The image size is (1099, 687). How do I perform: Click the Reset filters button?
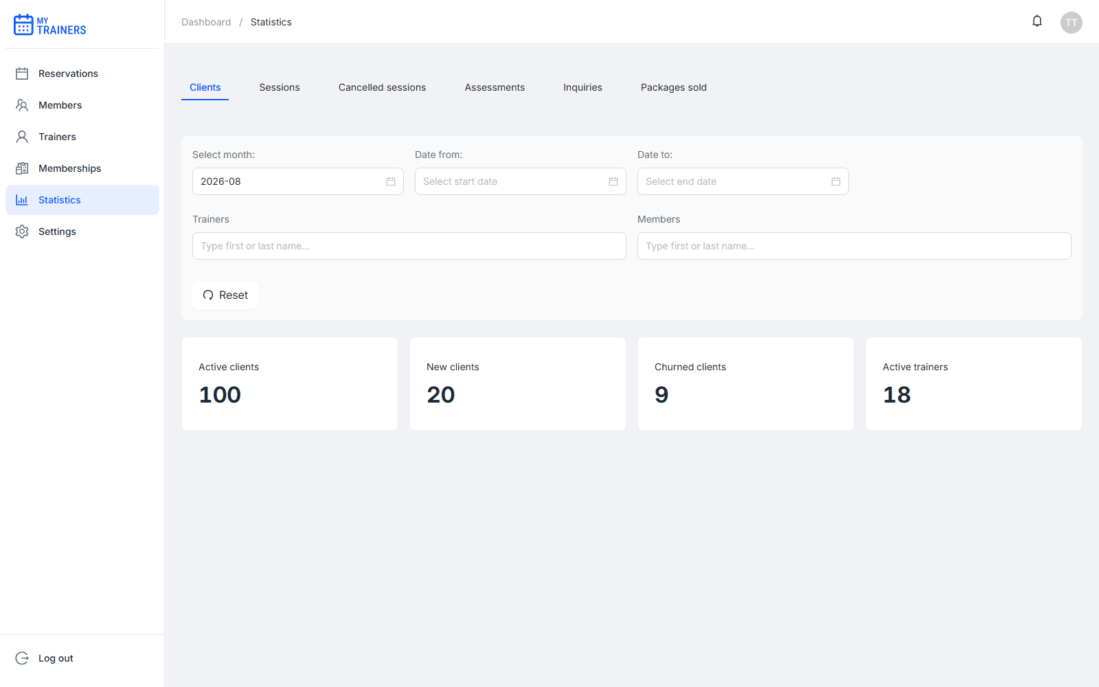tap(225, 295)
